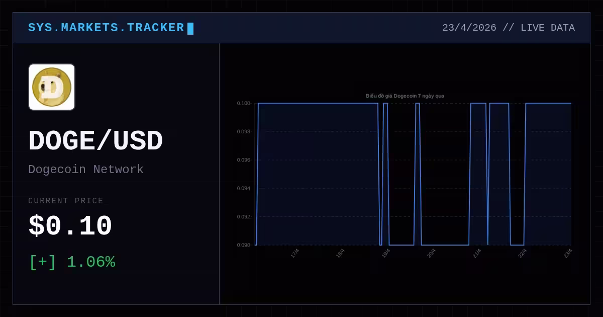
Task: Click the 0.092 y-axis label
Action: (244, 217)
